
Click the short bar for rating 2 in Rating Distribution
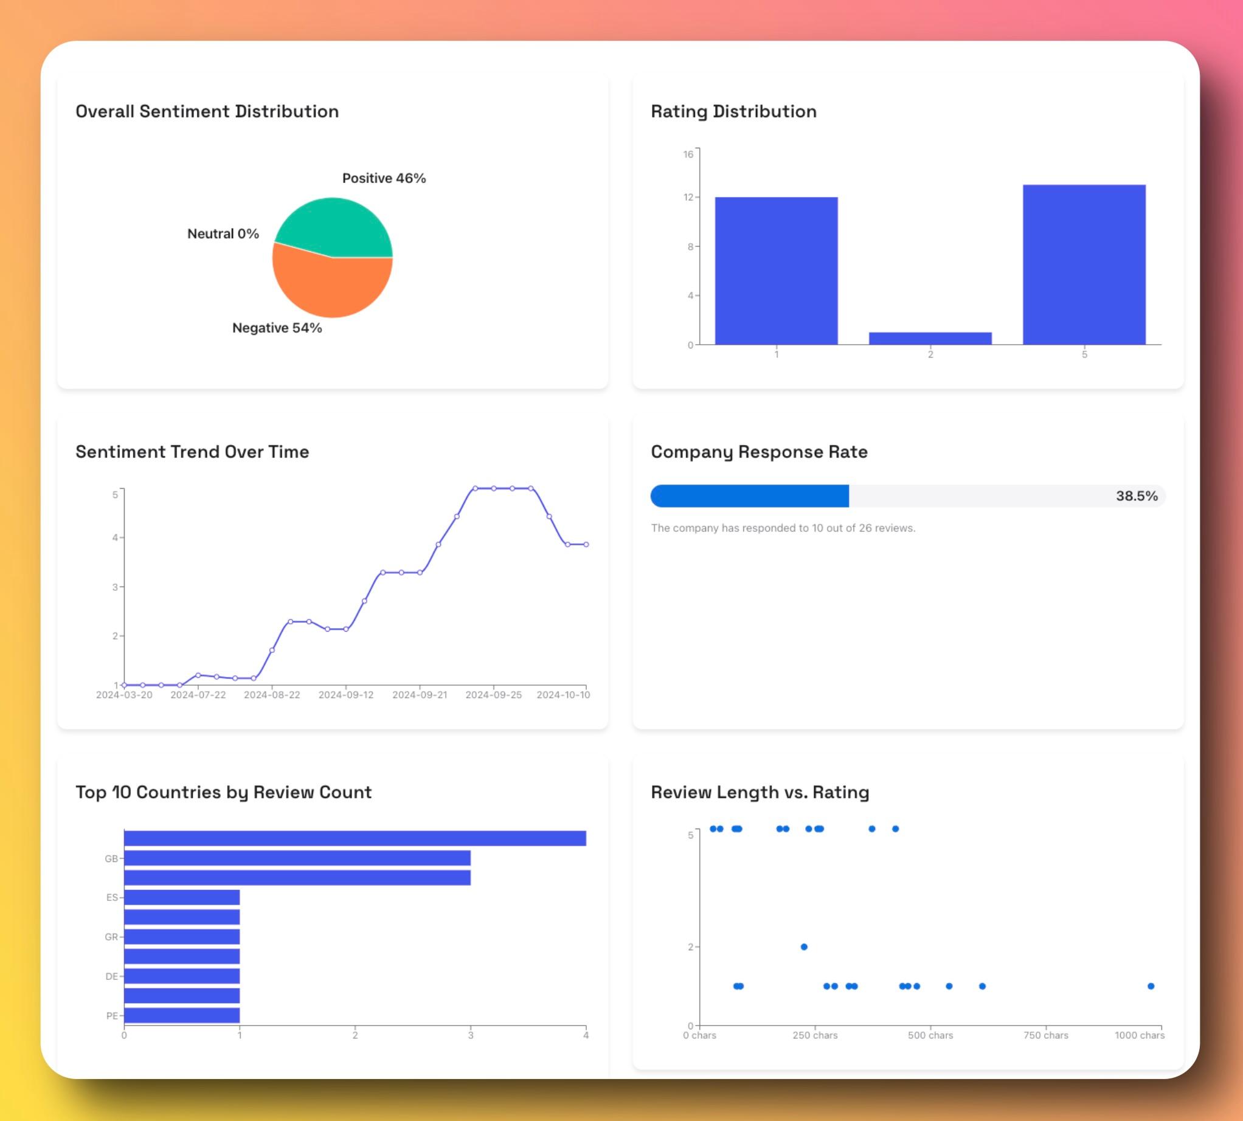pyautogui.click(x=930, y=338)
